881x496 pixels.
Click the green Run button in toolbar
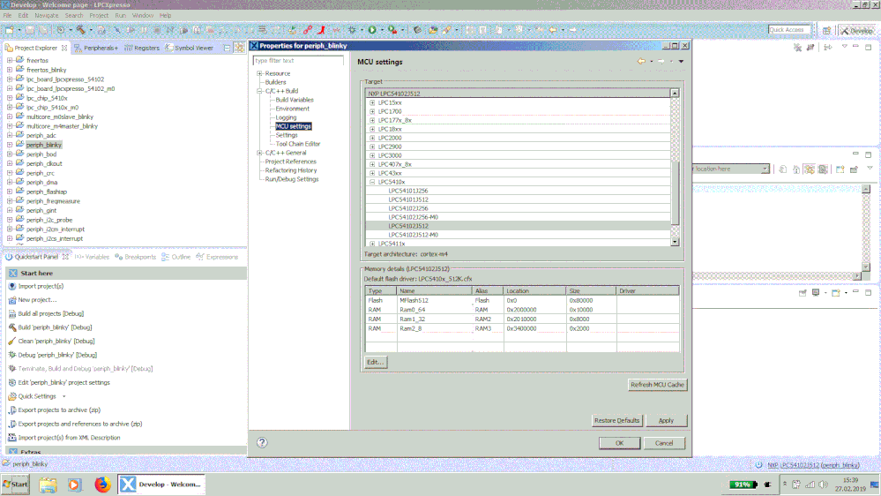(372, 30)
